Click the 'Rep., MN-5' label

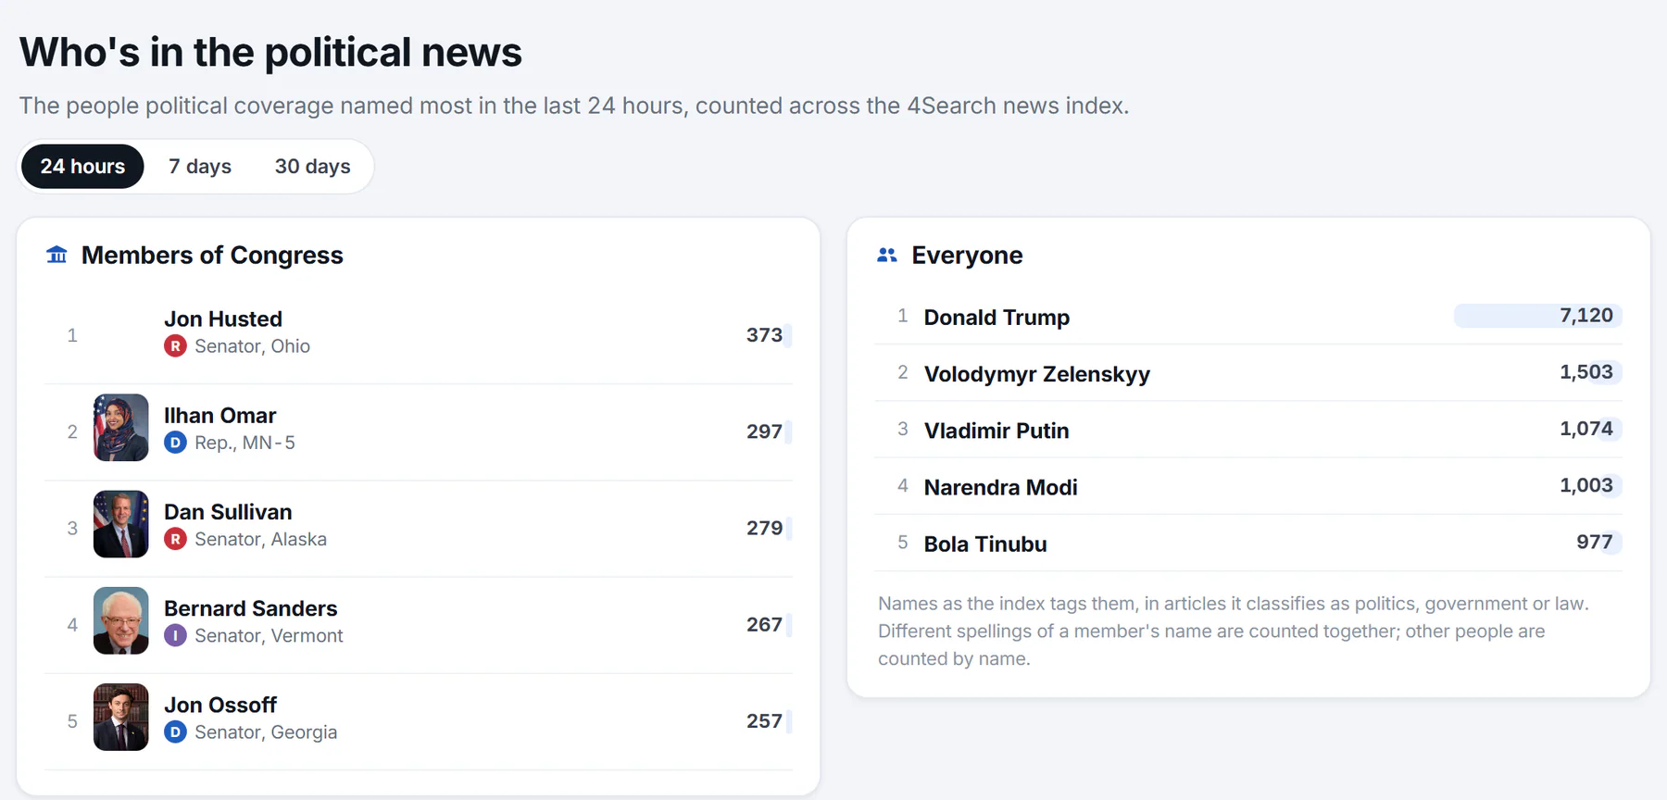point(244,443)
